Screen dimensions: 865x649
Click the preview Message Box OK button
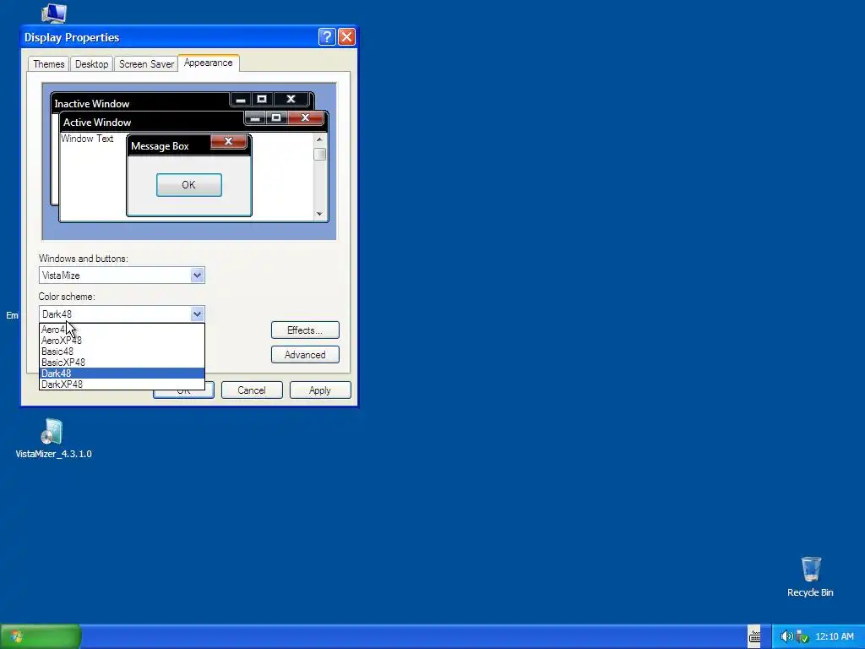pos(188,185)
